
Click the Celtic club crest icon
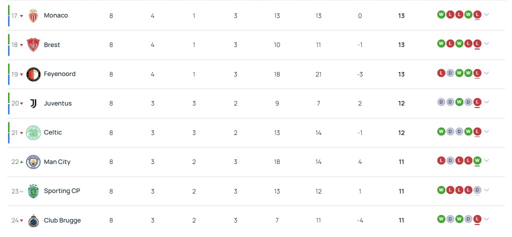click(x=34, y=132)
